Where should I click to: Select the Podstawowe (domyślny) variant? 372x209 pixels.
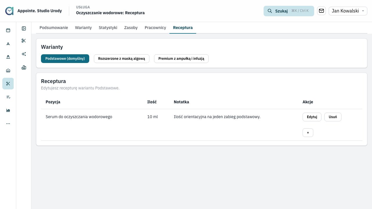(x=65, y=59)
